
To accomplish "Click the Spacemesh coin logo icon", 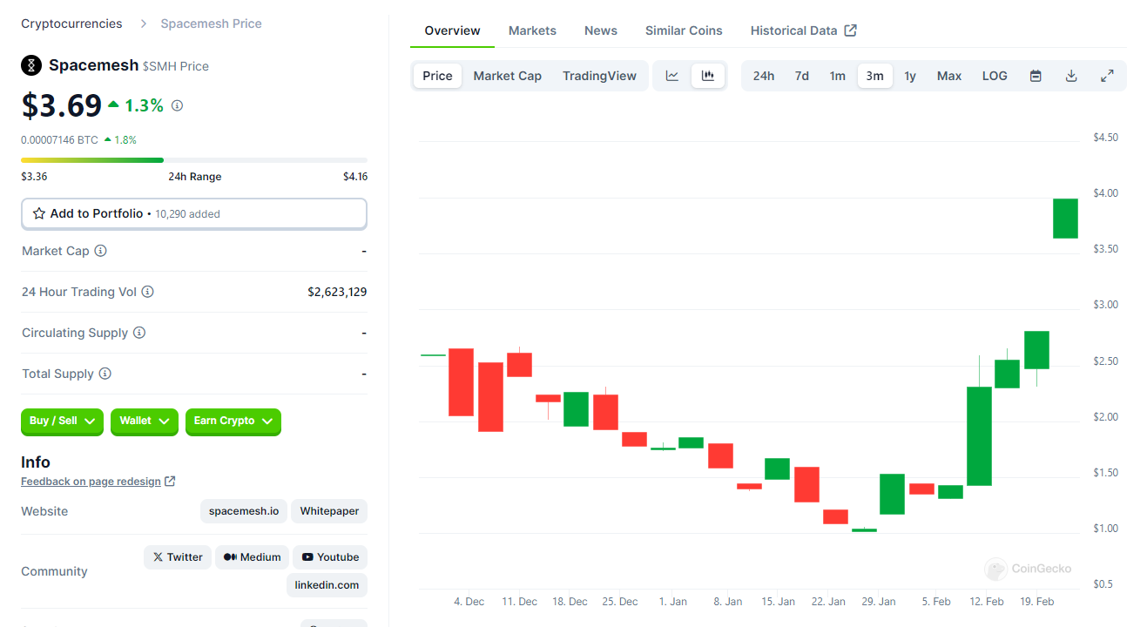I will tap(31, 65).
